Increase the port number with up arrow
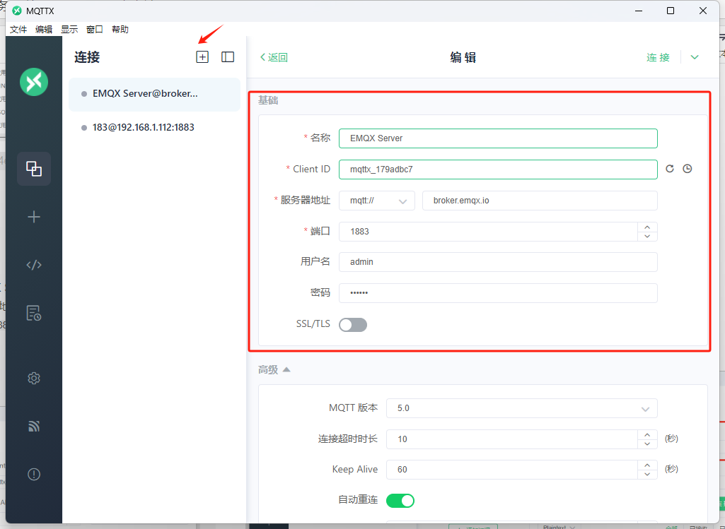 pos(647,227)
